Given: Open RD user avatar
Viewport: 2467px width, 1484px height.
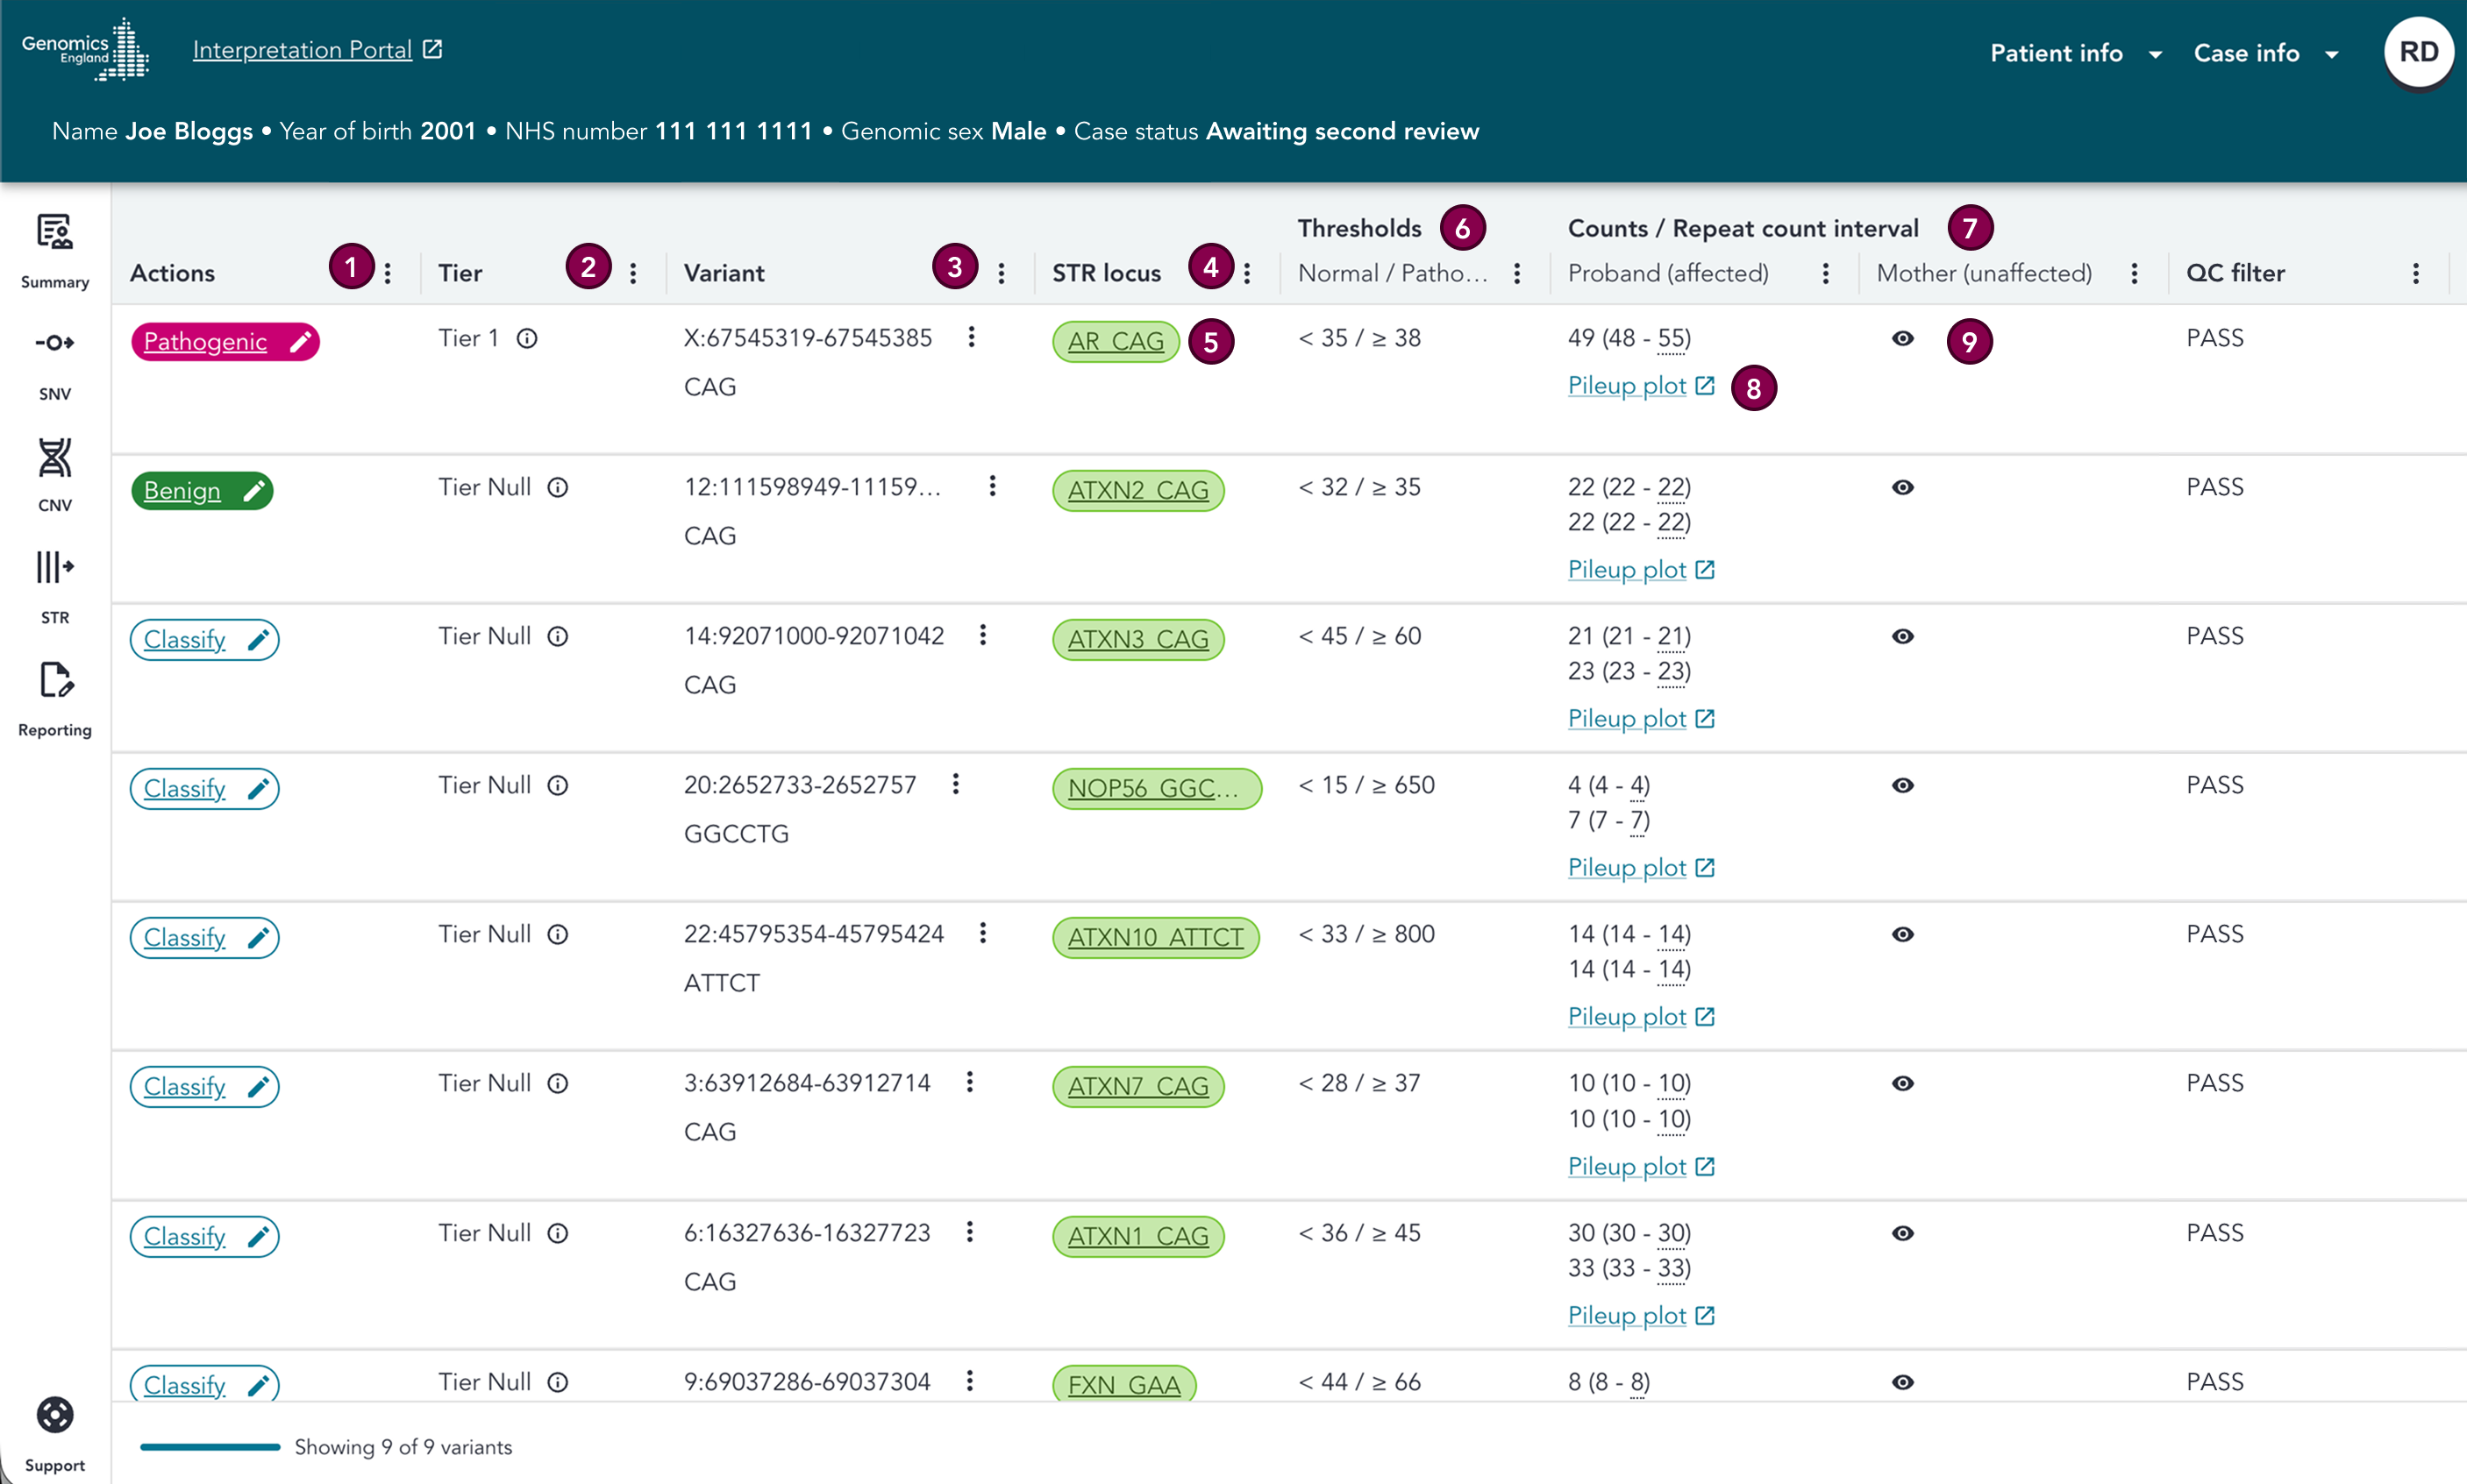Looking at the screenshot, I should tap(2417, 52).
